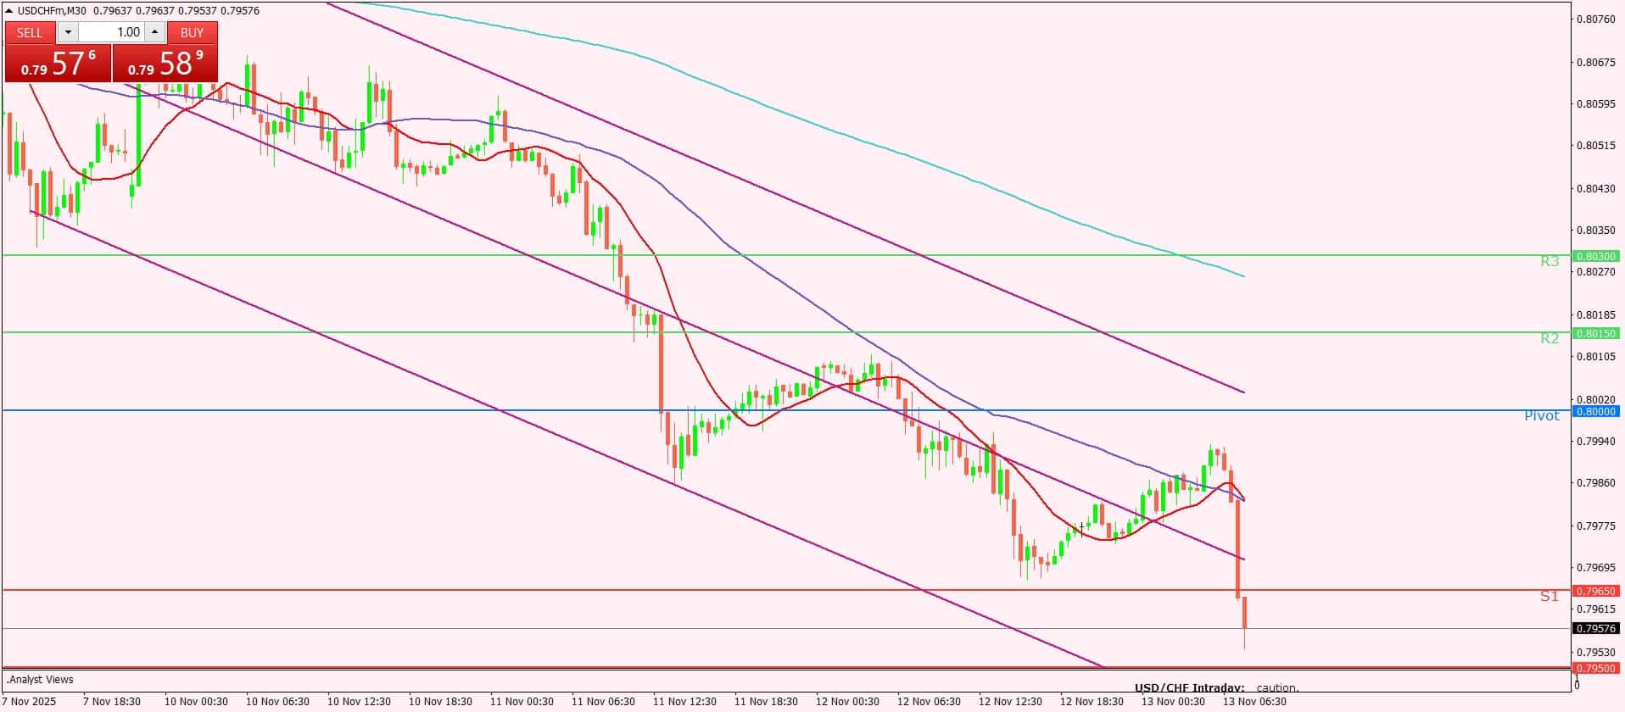The image size is (1625, 712).
Task: Focus the 1.00 lot volume field
Action: pos(112,32)
